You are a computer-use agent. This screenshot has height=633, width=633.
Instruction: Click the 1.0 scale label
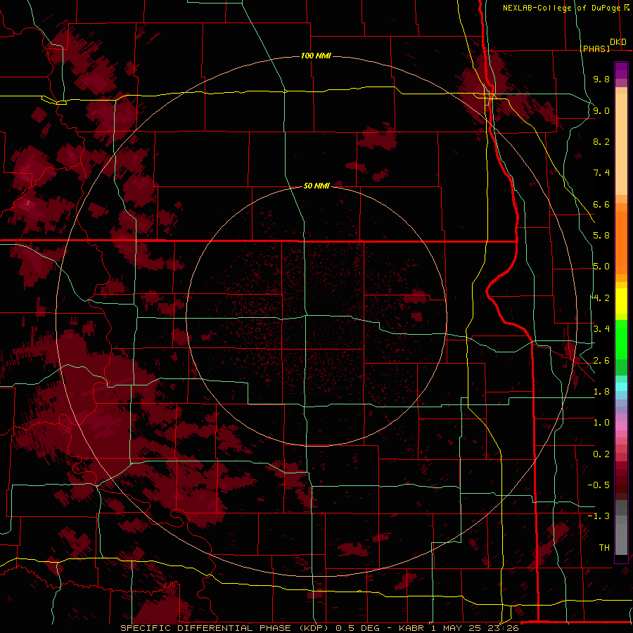click(x=601, y=423)
